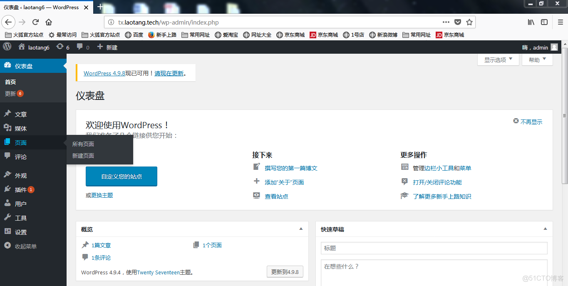
Task: Open 百度 bookmark in bookmarks toolbar
Action: pos(134,35)
